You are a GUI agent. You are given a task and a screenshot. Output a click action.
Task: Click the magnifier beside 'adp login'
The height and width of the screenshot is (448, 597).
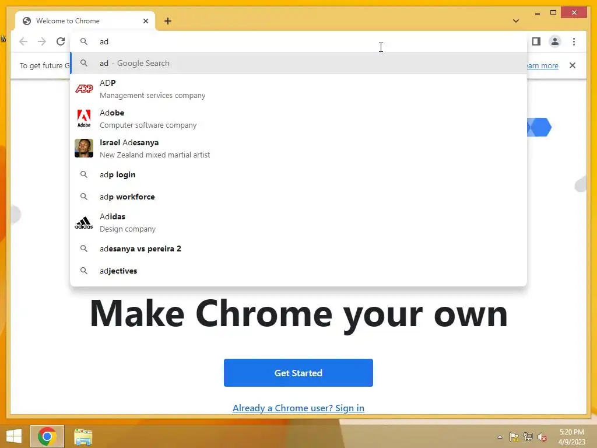tap(84, 174)
